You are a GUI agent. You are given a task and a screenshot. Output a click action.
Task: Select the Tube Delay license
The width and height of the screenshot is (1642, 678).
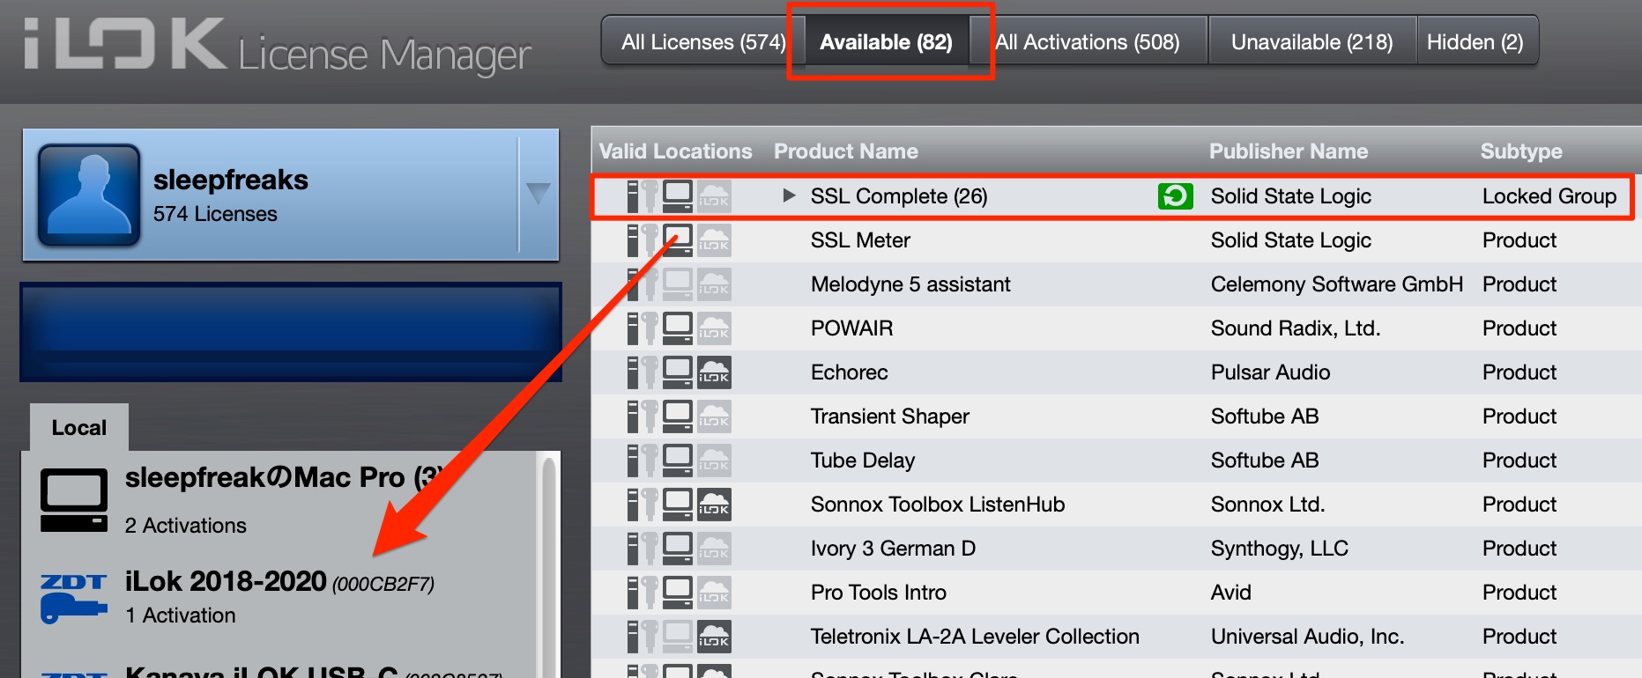coord(1116,461)
